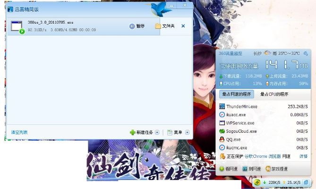Select the ikuacc.exe process row
The height and width of the screenshot is (189, 316).
tap(263, 115)
